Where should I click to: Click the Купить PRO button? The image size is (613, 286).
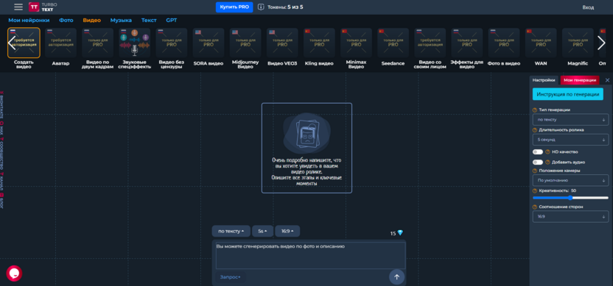click(x=234, y=7)
